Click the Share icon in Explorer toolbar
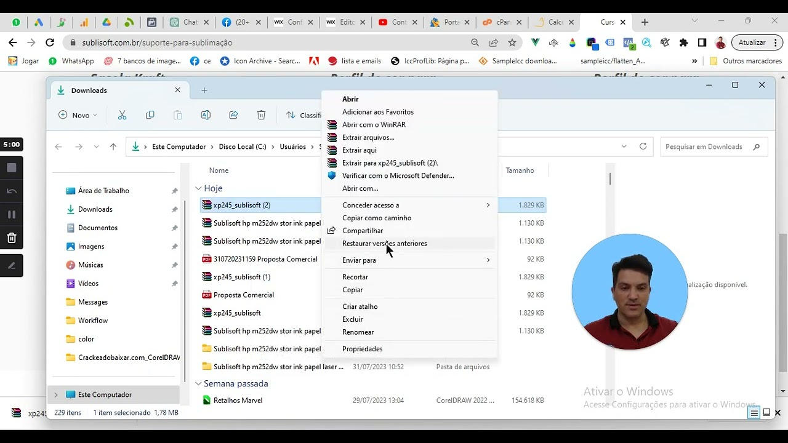 (233, 115)
